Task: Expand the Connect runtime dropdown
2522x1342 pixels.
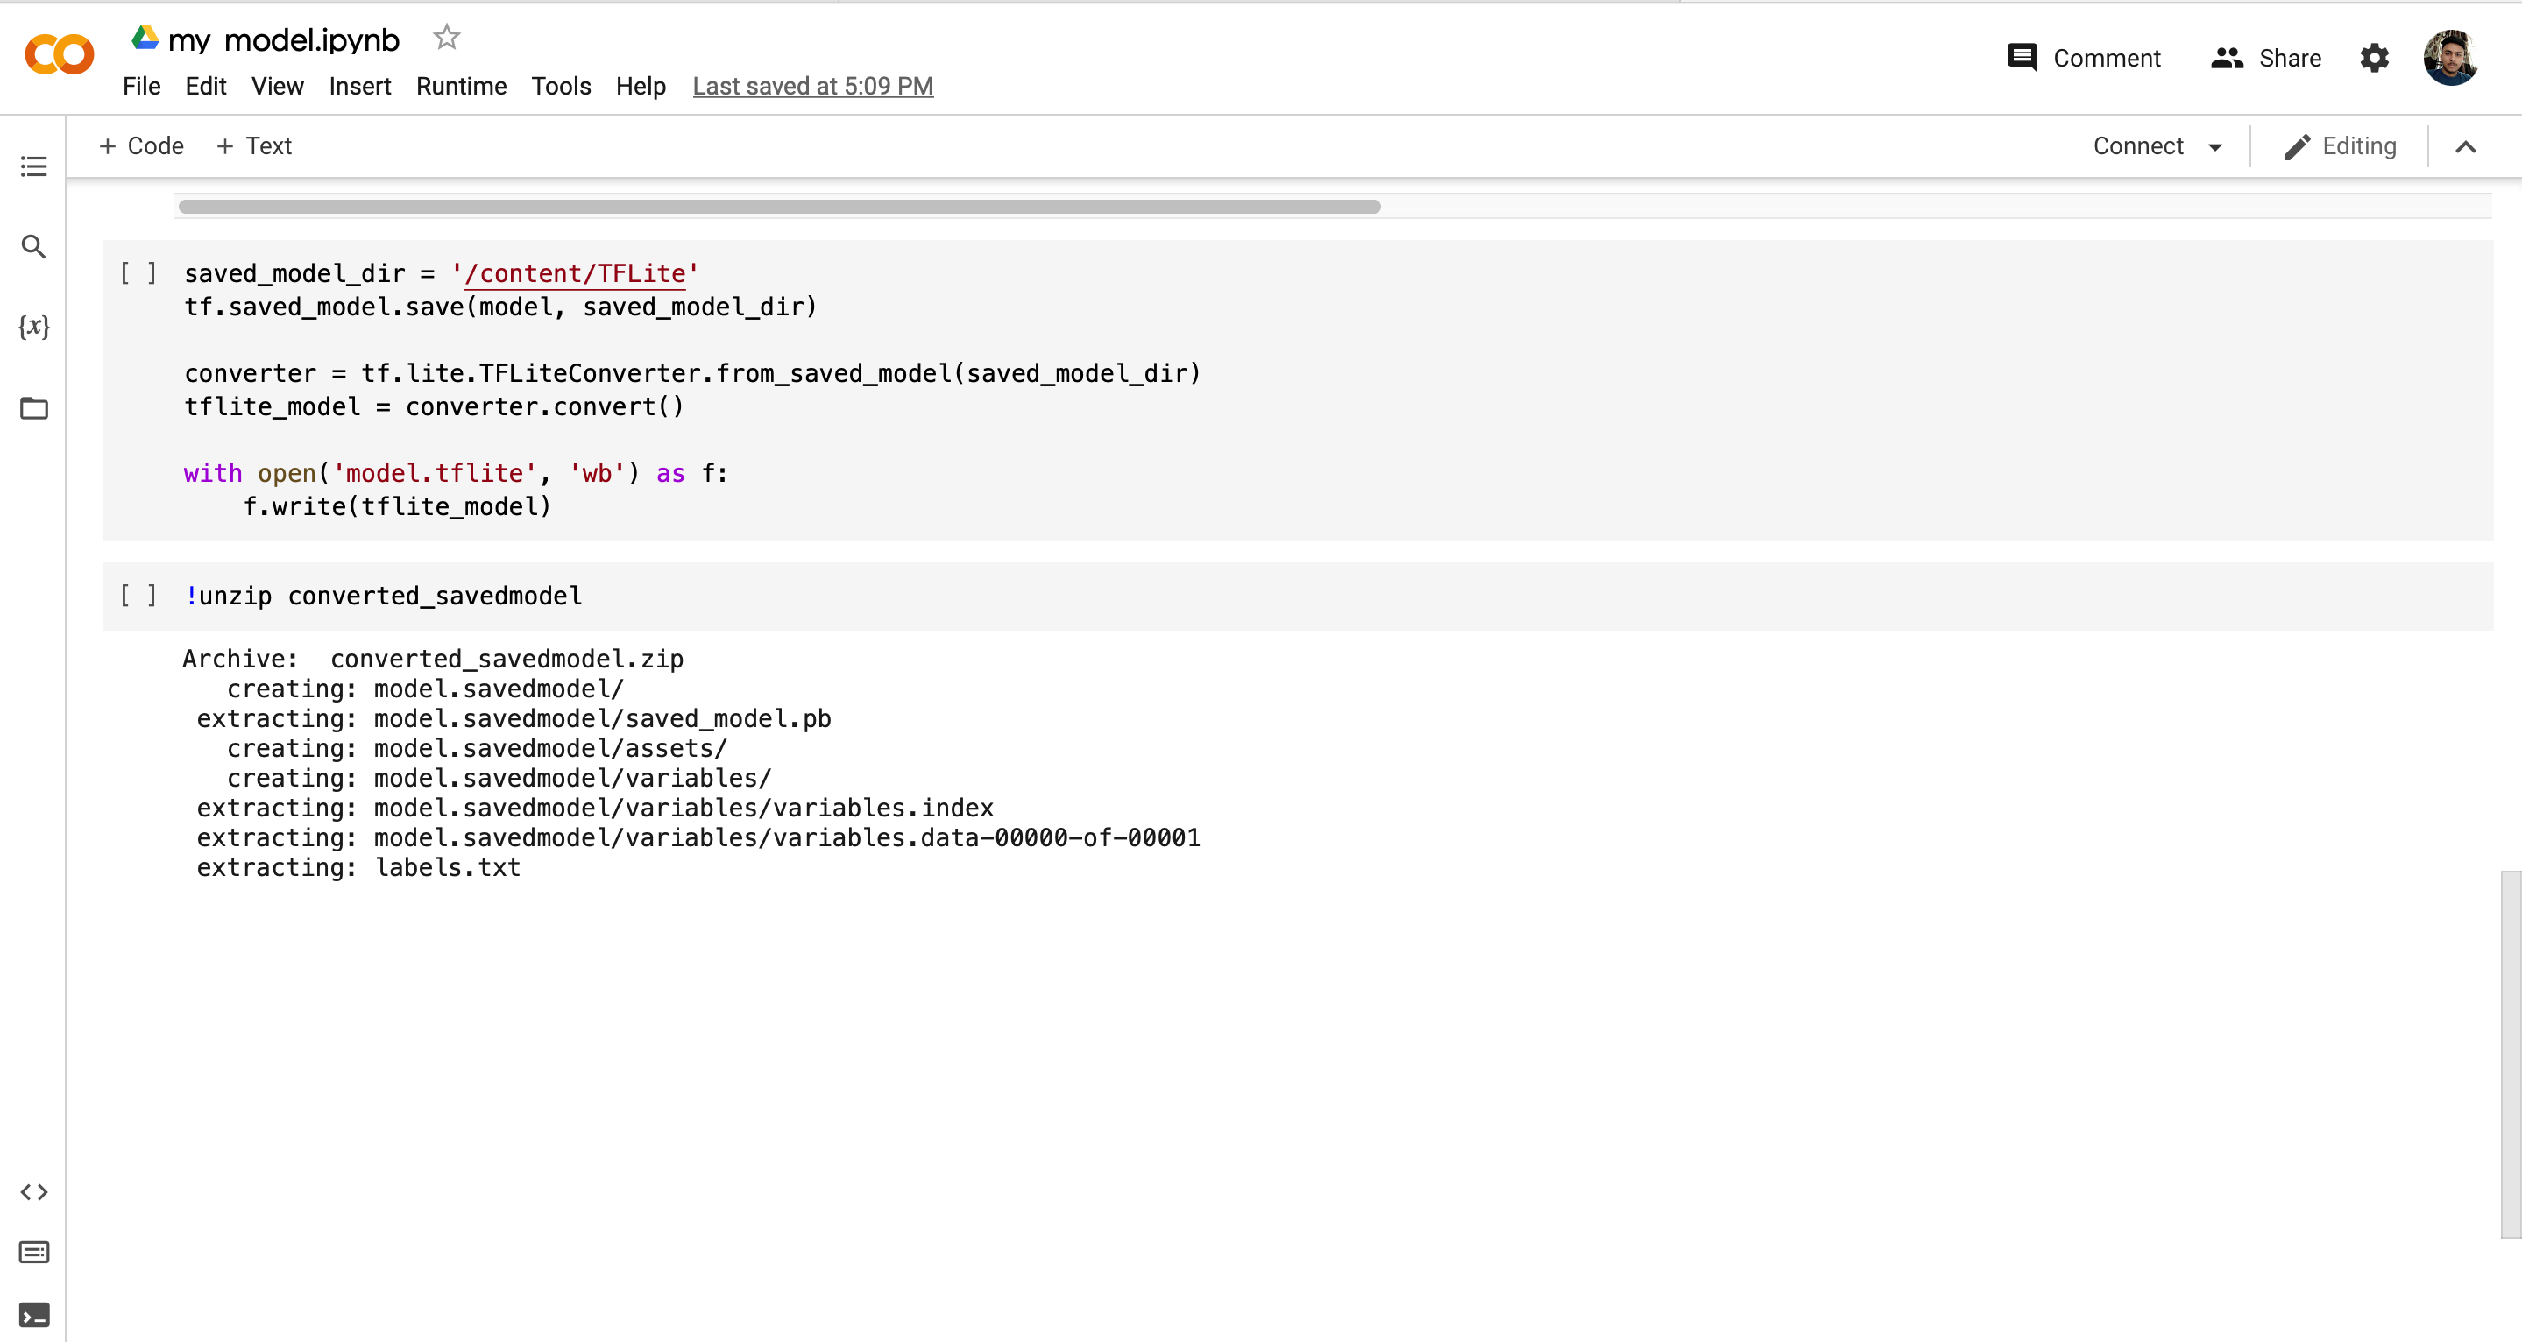Action: click(2157, 145)
